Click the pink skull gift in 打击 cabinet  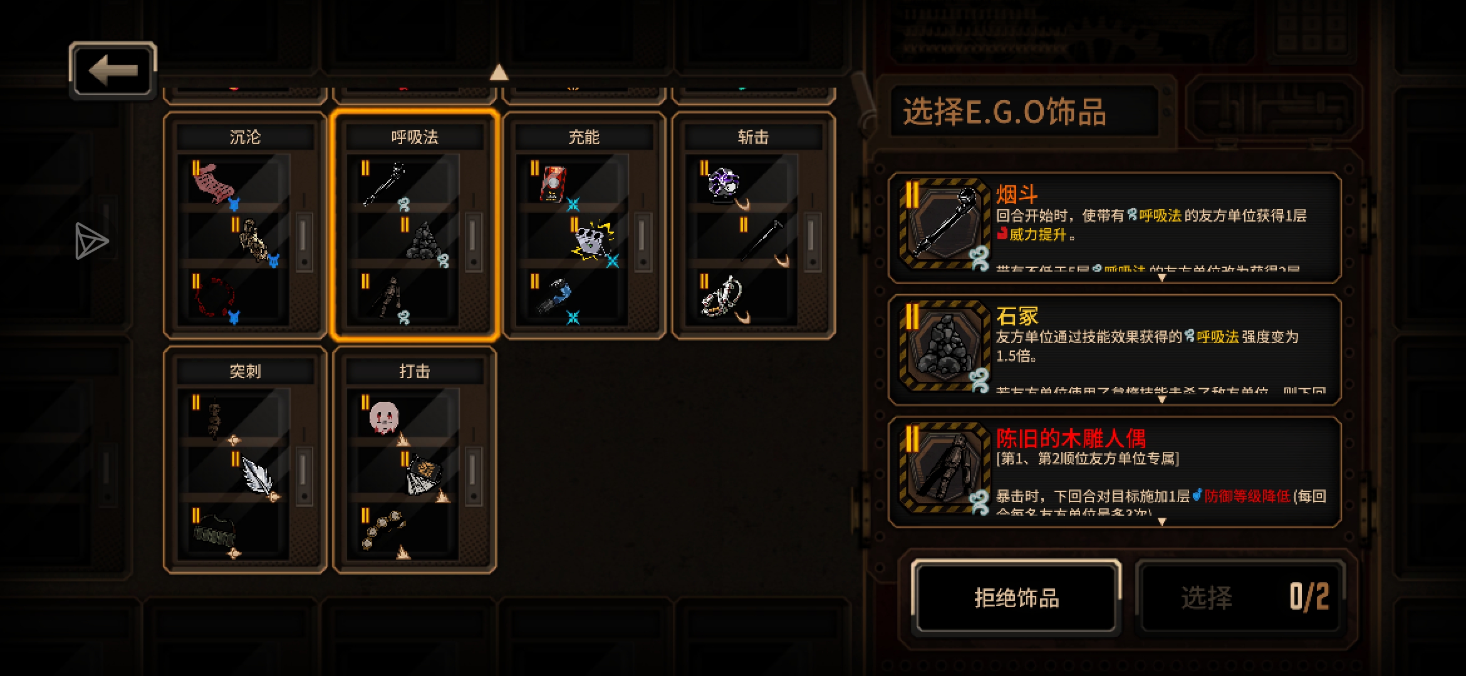click(x=384, y=417)
